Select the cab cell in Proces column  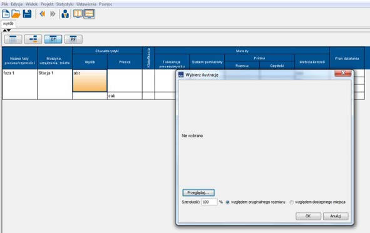click(125, 96)
